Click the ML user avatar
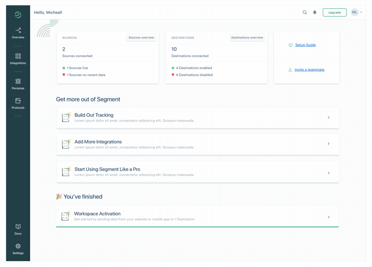 coord(355,12)
